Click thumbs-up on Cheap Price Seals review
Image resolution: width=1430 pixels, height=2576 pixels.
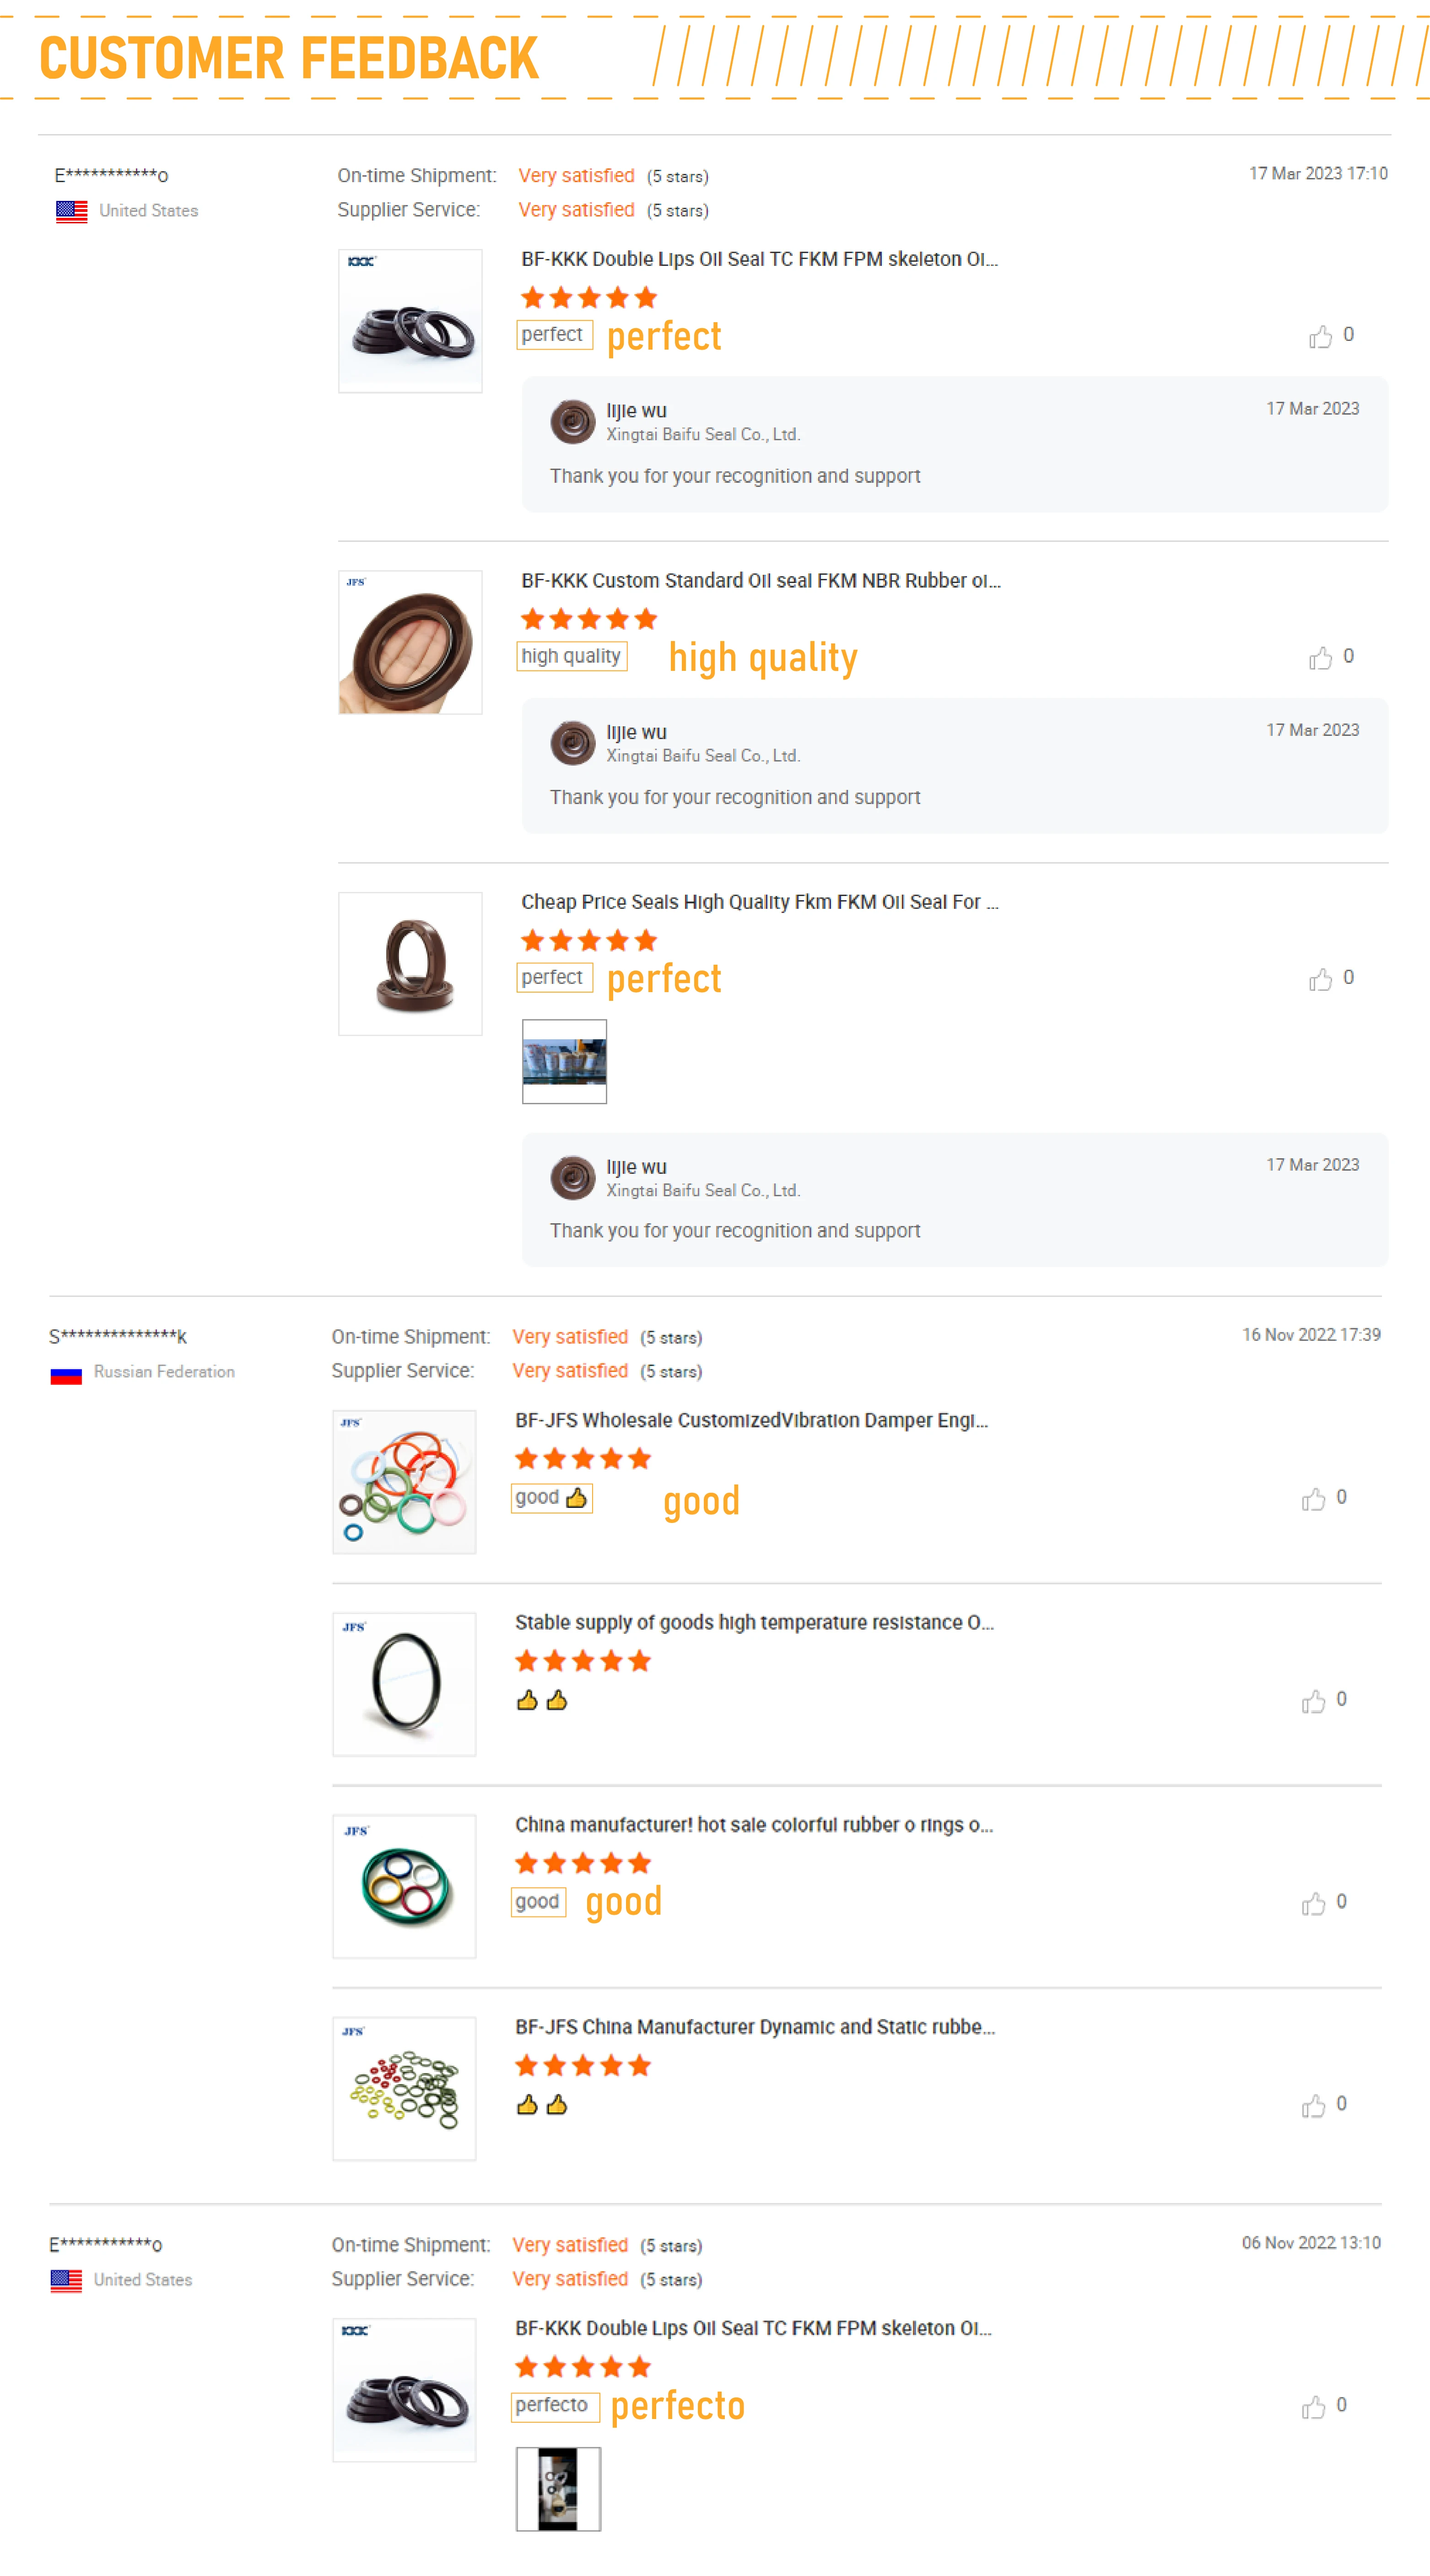pos(1320,979)
